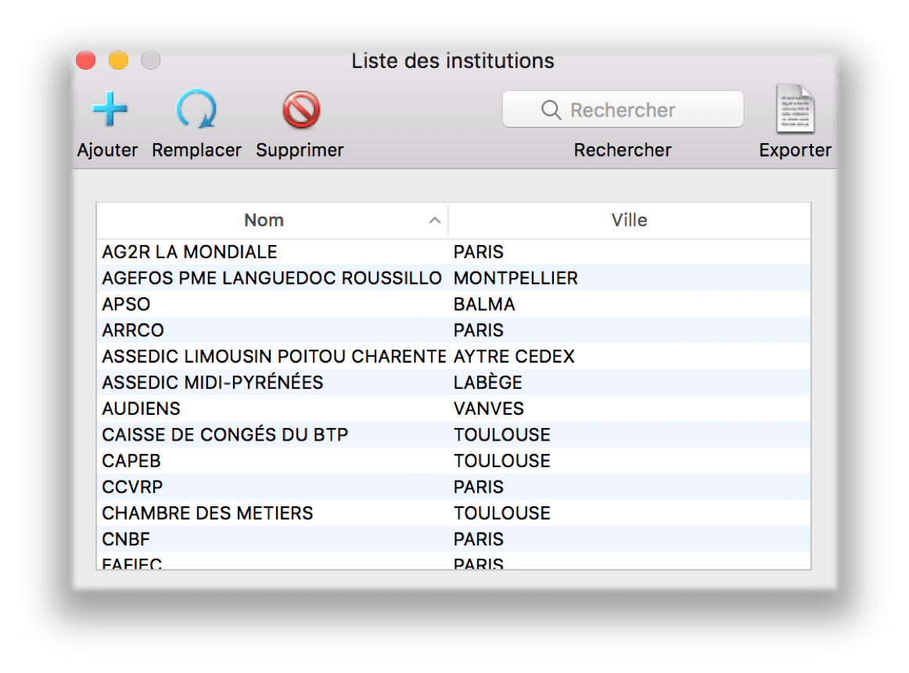Click the yellow minimize window button
This screenshot has height=673, width=909.
(118, 59)
